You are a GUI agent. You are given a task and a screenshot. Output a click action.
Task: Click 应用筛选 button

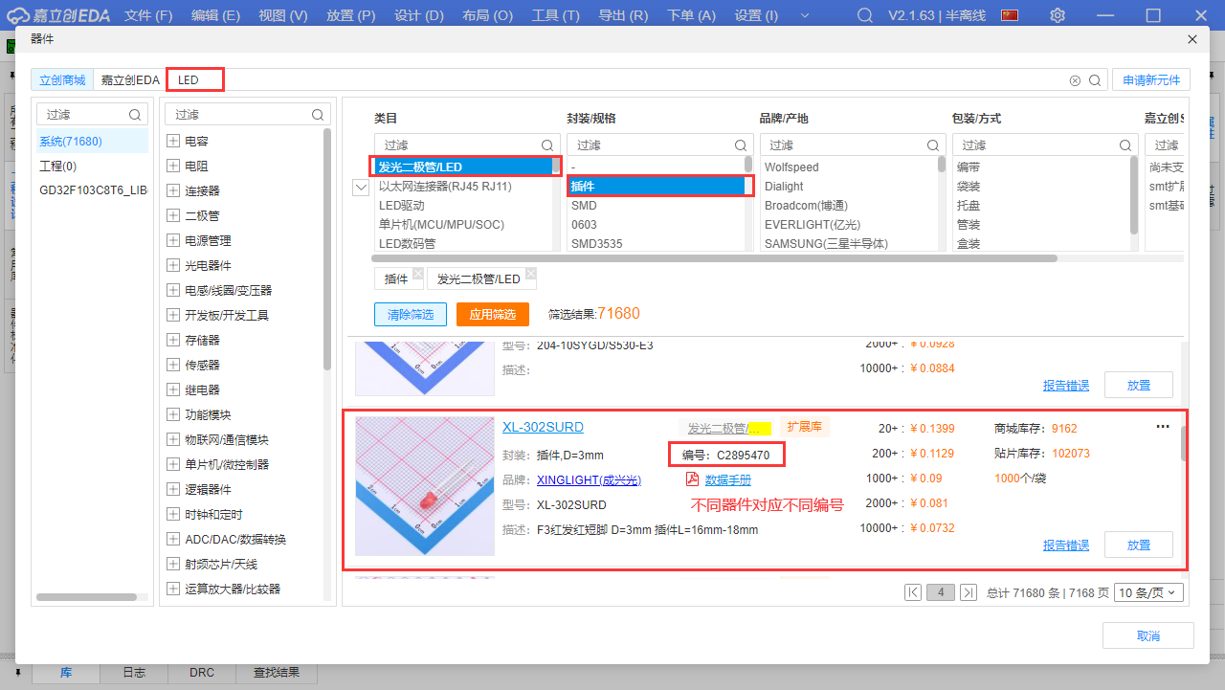pyautogui.click(x=493, y=314)
